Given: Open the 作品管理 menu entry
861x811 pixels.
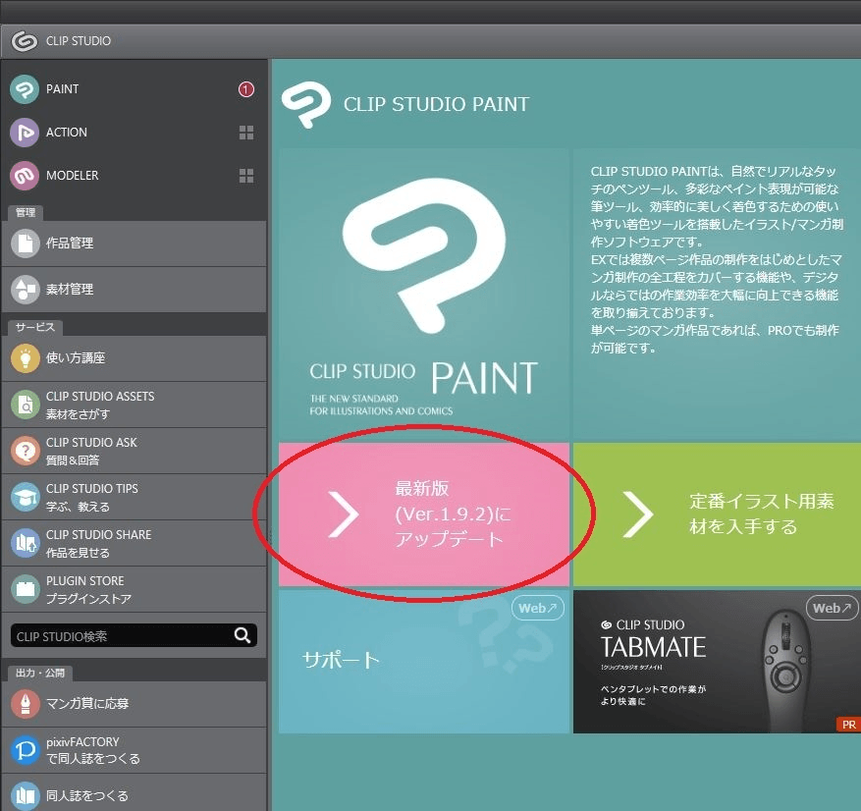Looking at the screenshot, I should 134,243.
